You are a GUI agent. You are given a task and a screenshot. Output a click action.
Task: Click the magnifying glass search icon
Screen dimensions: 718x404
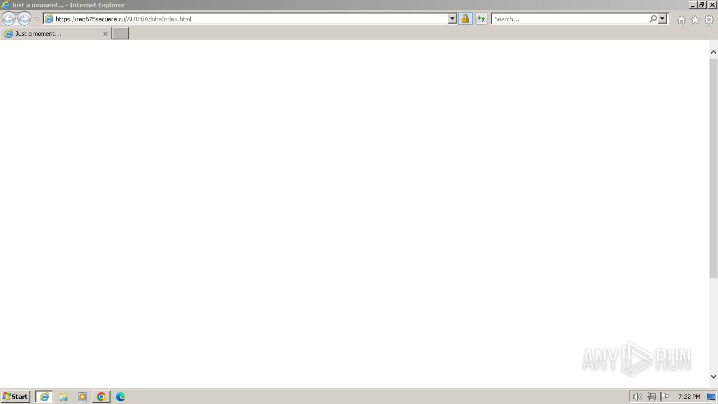(653, 19)
